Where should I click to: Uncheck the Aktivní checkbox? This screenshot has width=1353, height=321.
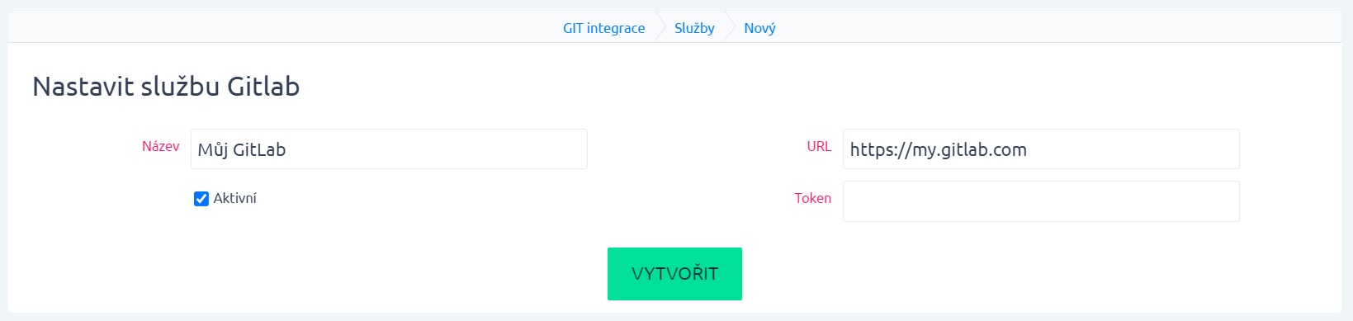pyautogui.click(x=201, y=199)
